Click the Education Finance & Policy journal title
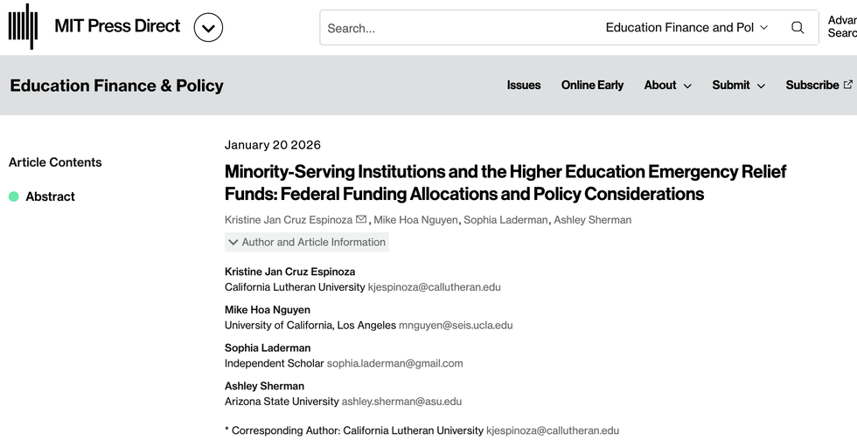 click(x=116, y=86)
